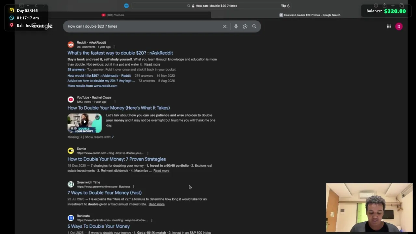The image size is (416, 234).
Task: Open 'How to Double Your Money: 7 Proven Strategies'
Action: (x=117, y=159)
